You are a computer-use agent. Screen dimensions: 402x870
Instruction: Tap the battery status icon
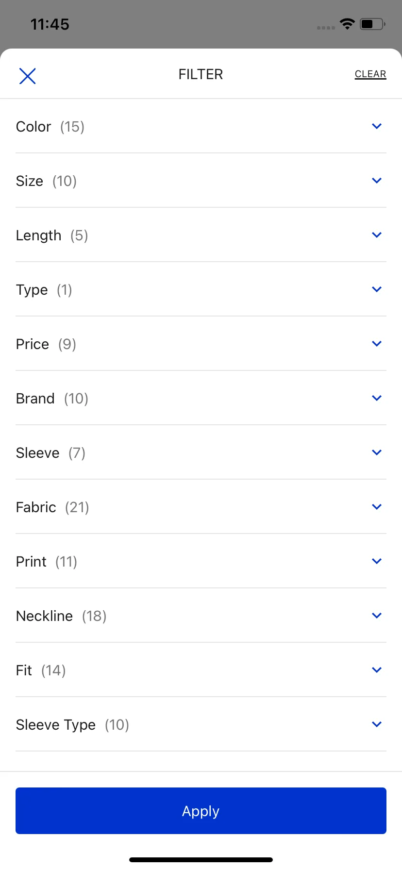pyautogui.click(x=372, y=24)
